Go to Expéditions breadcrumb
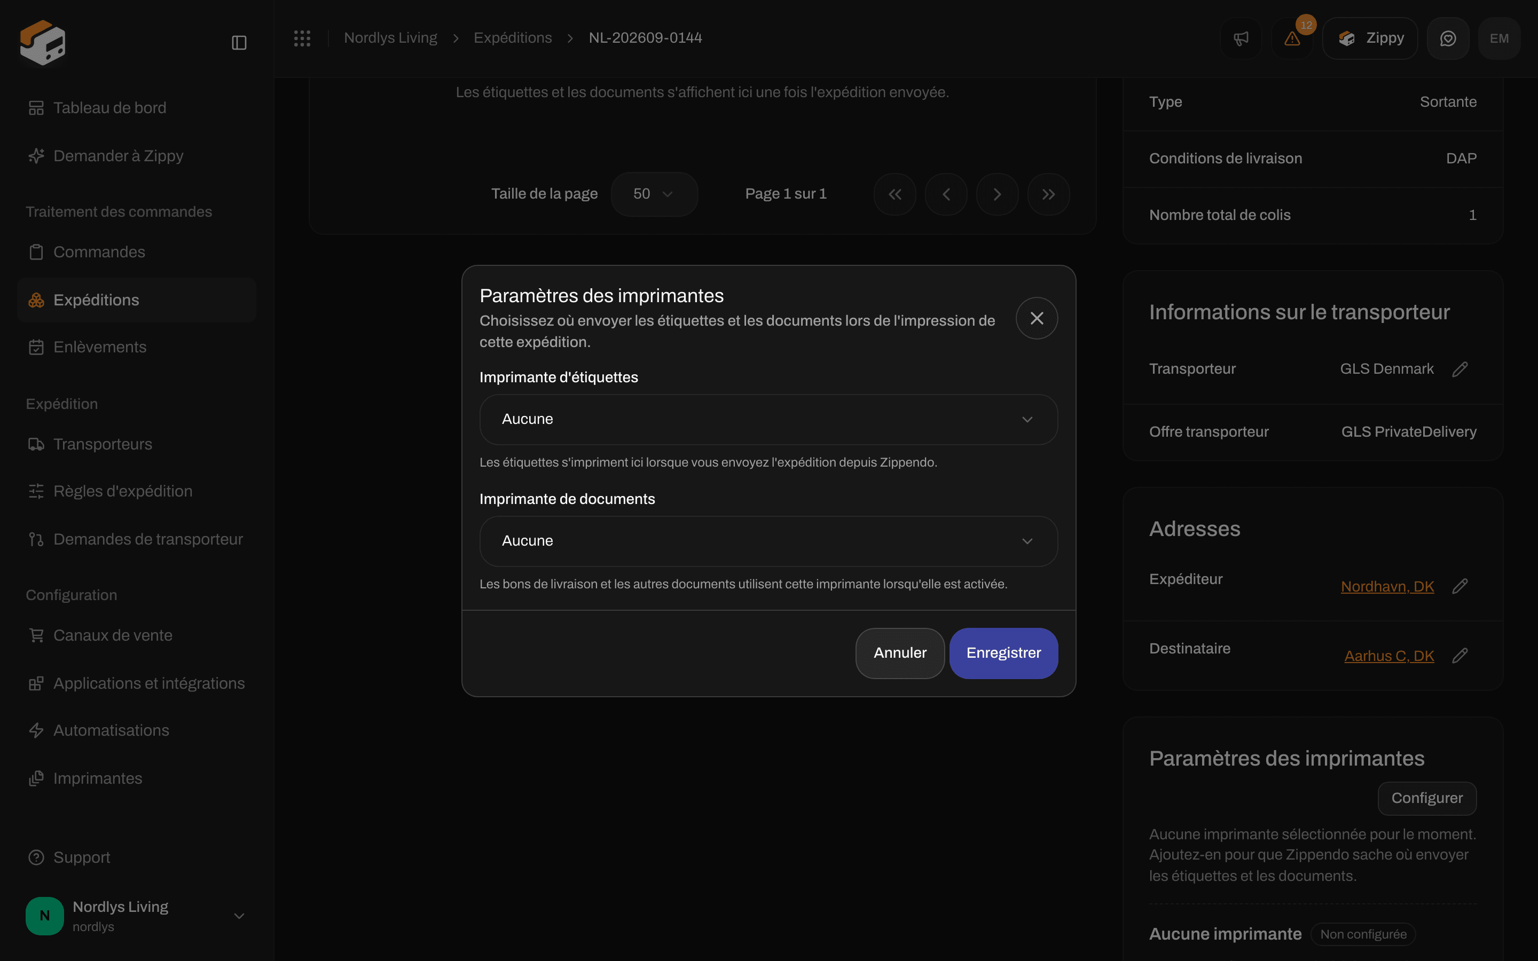Viewport: 1538px width, 961px height. click(x=513, y=38)
